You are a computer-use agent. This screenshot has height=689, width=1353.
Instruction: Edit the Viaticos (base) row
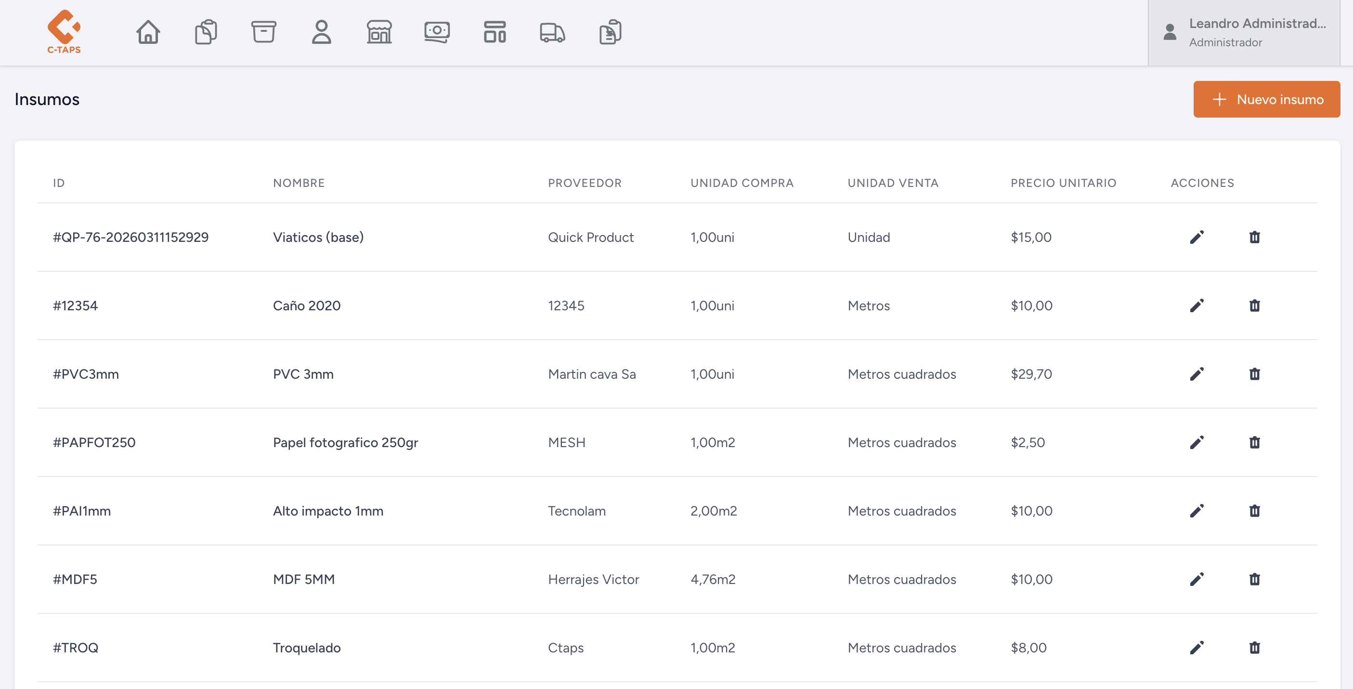tap(1197, 237)
